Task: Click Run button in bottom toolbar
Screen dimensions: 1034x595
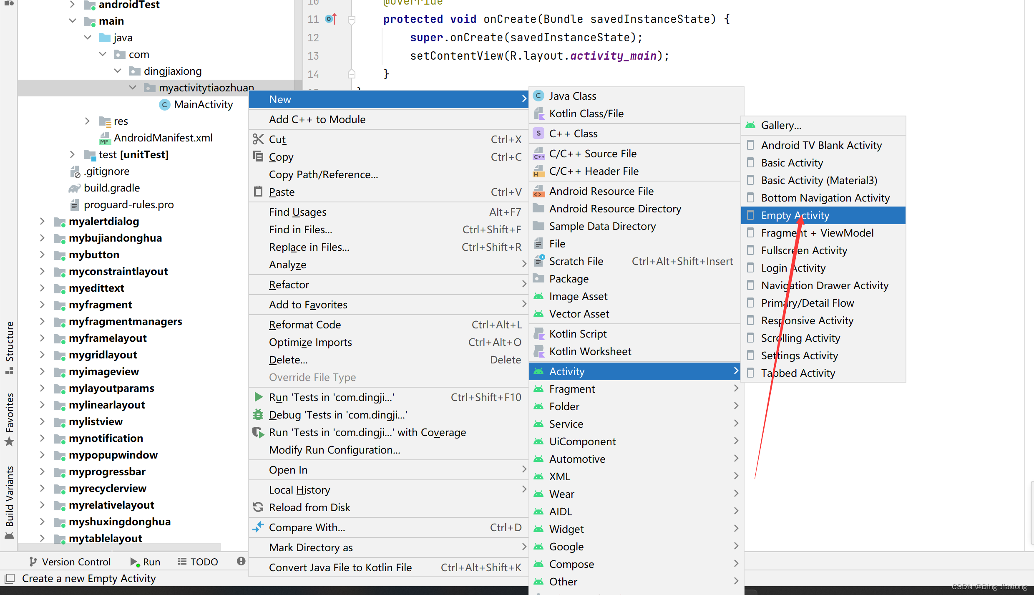Action: (x=145, y=562)
